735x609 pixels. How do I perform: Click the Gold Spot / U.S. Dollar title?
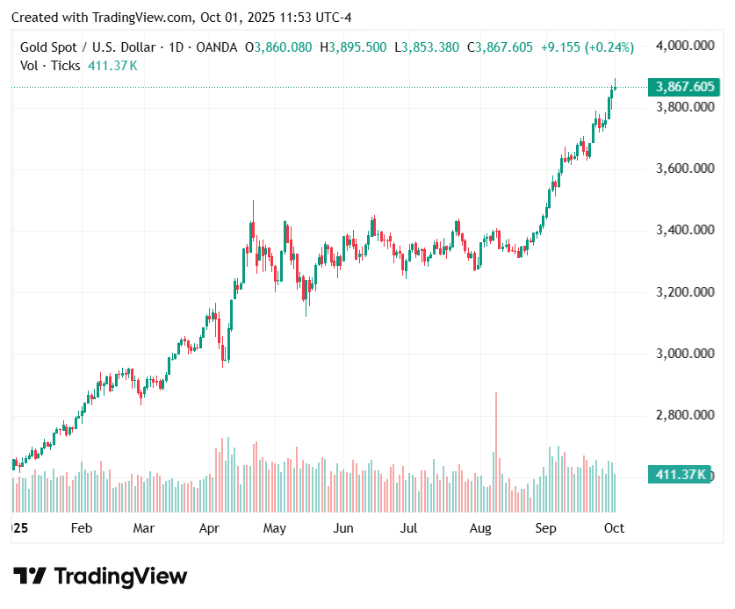tap(86, 47)
